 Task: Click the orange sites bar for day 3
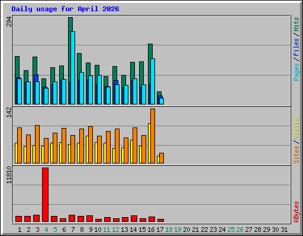point(37,144)
